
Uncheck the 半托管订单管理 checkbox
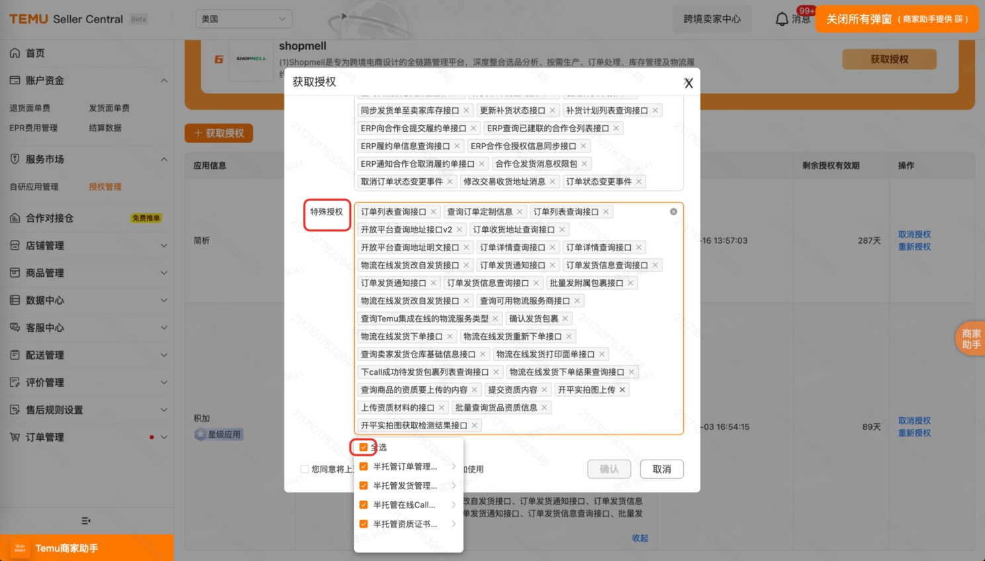pyautogui.click(x=363, y=466)
